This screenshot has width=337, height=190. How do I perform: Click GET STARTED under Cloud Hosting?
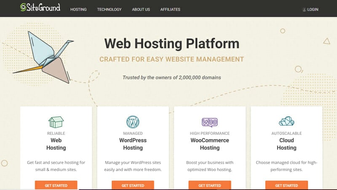point(286,185)
